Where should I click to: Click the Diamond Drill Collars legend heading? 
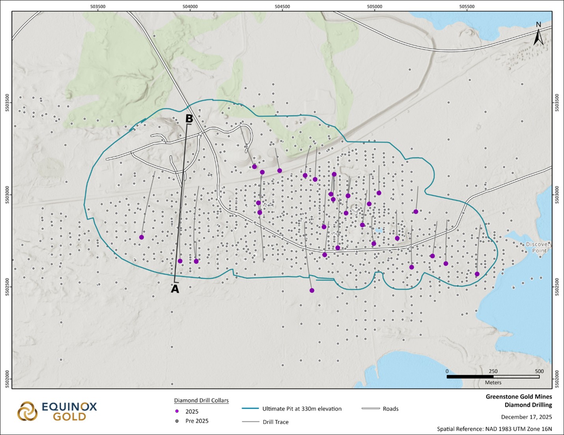click(x=201, y=400)
